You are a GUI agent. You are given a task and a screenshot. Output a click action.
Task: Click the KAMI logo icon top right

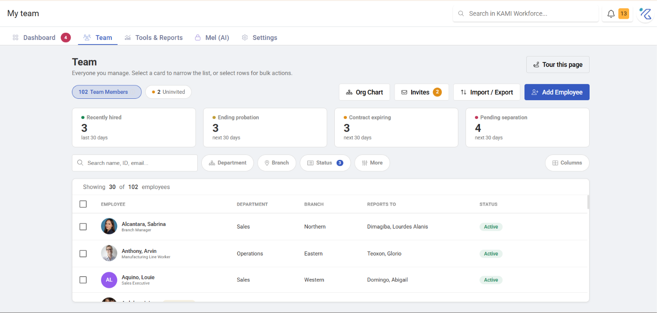click(645, 14)
